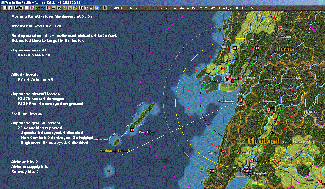Click the 'Burma' country label

pyautogui.click(x=285, y=49)
